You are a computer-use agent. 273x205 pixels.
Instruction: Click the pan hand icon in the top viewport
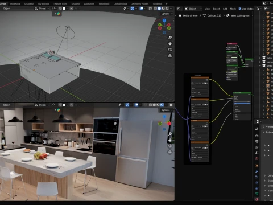click(x=170, y=43)
